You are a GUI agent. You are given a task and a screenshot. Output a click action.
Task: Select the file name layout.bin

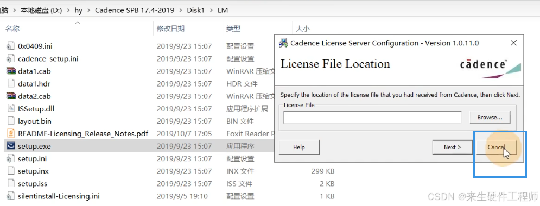pyautogui.click(x=34, y=121)
